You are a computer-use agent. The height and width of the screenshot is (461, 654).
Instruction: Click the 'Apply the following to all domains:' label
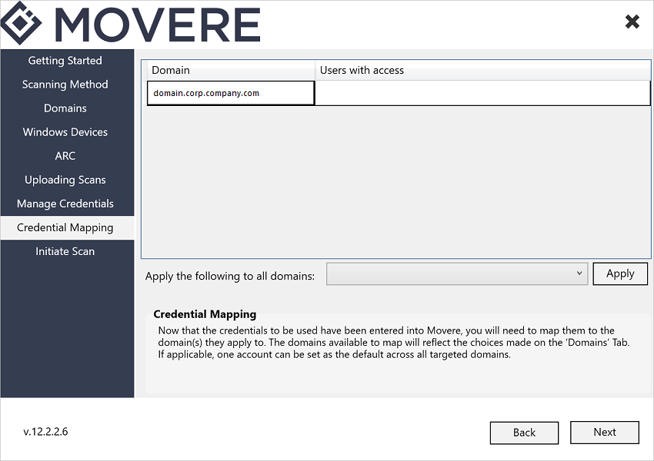pos(230,276)
